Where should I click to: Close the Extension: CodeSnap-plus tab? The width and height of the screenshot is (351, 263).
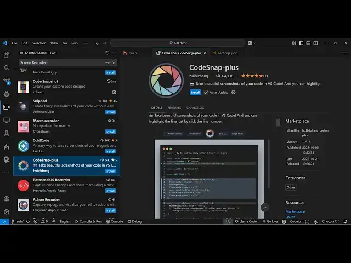click(x=205, y=53)
